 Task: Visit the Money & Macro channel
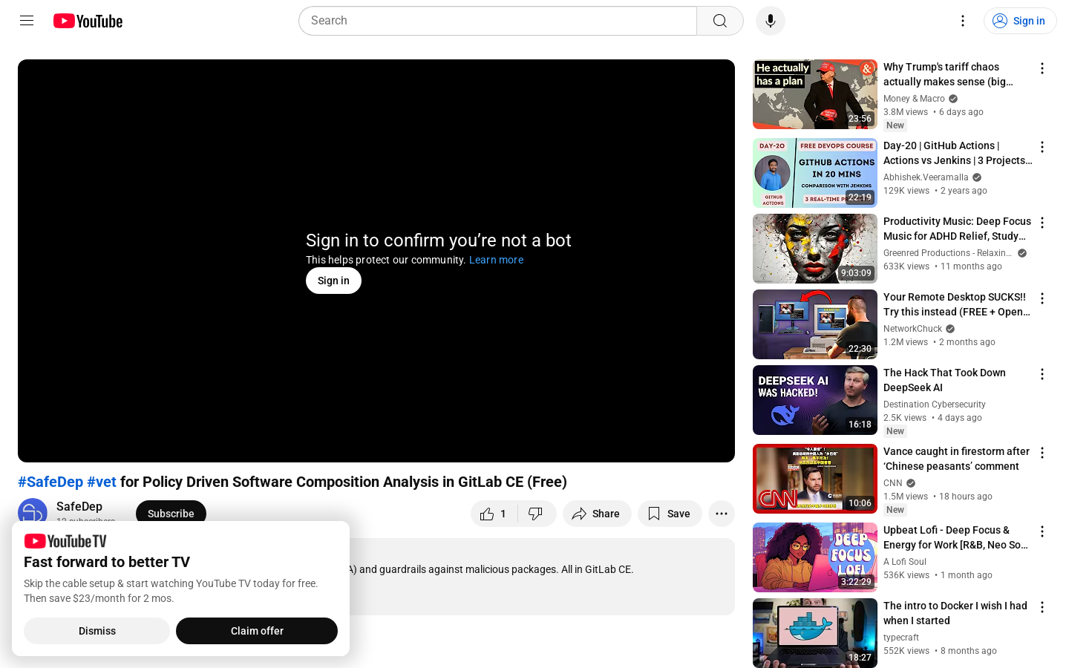pyautogui.click(x=914, y=99)
